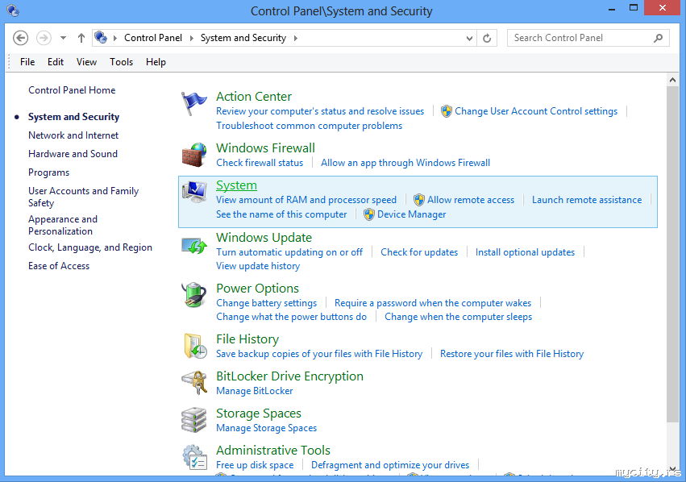The height and width of the screenshot is (482, 686).
Task: Open View update history
Action: click(x=258, y=266)
